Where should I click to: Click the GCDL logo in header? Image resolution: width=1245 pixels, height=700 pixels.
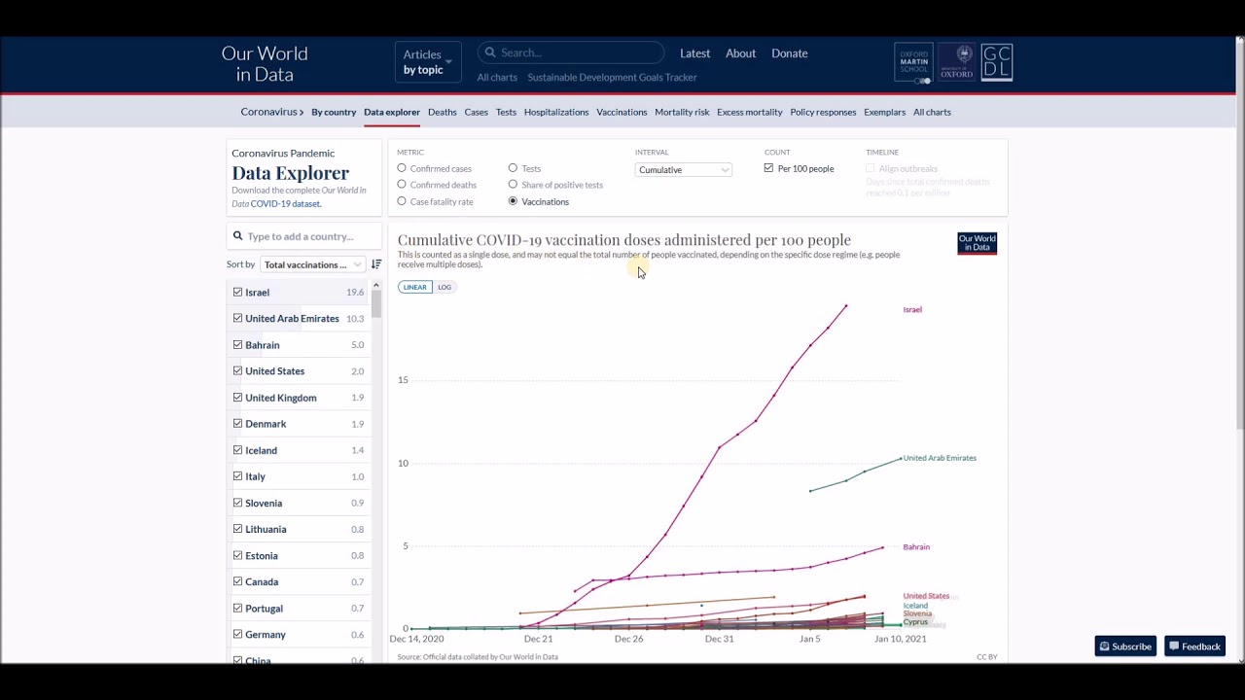click(997, 63)
